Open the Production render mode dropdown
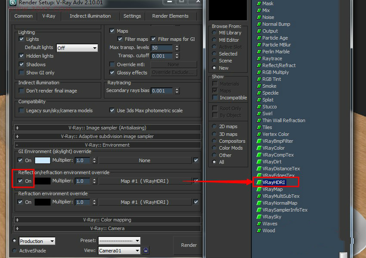Viewport: 366px width, 258px height. tap(37, 241)
